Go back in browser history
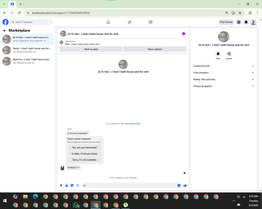 [5, 13]
